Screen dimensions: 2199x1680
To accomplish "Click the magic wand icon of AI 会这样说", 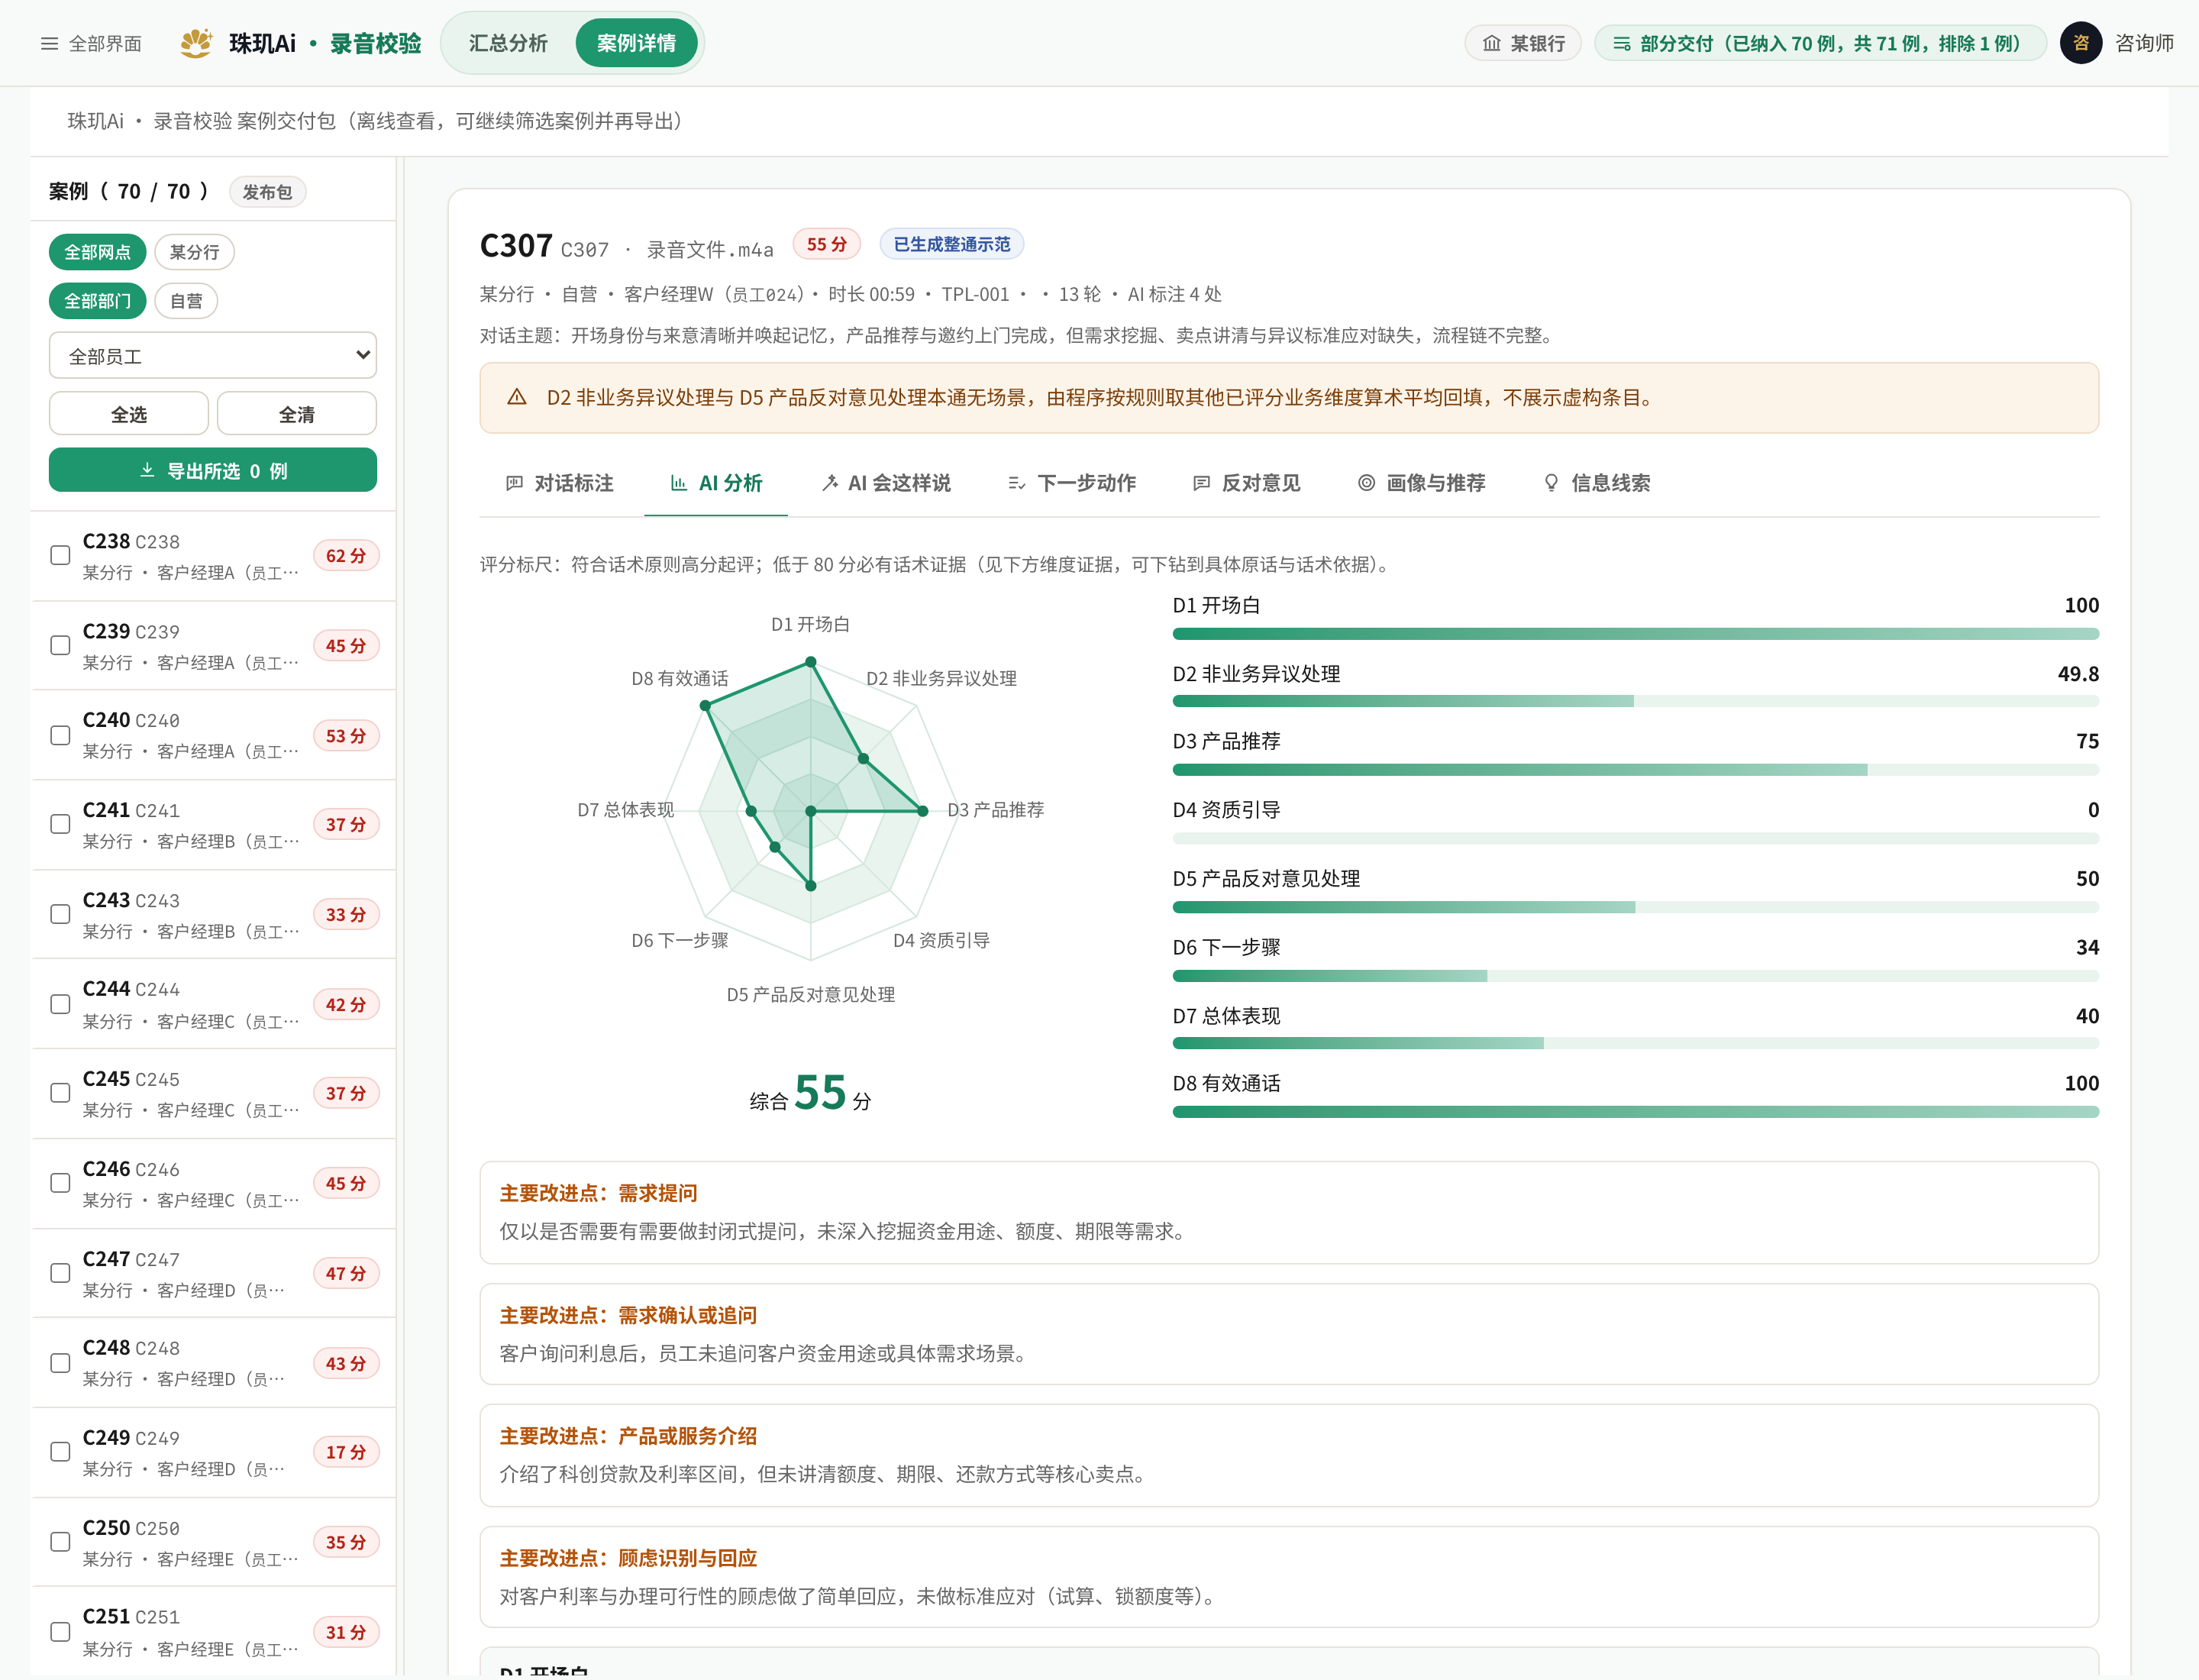I will pyautogui.click(x=829, y=483).
